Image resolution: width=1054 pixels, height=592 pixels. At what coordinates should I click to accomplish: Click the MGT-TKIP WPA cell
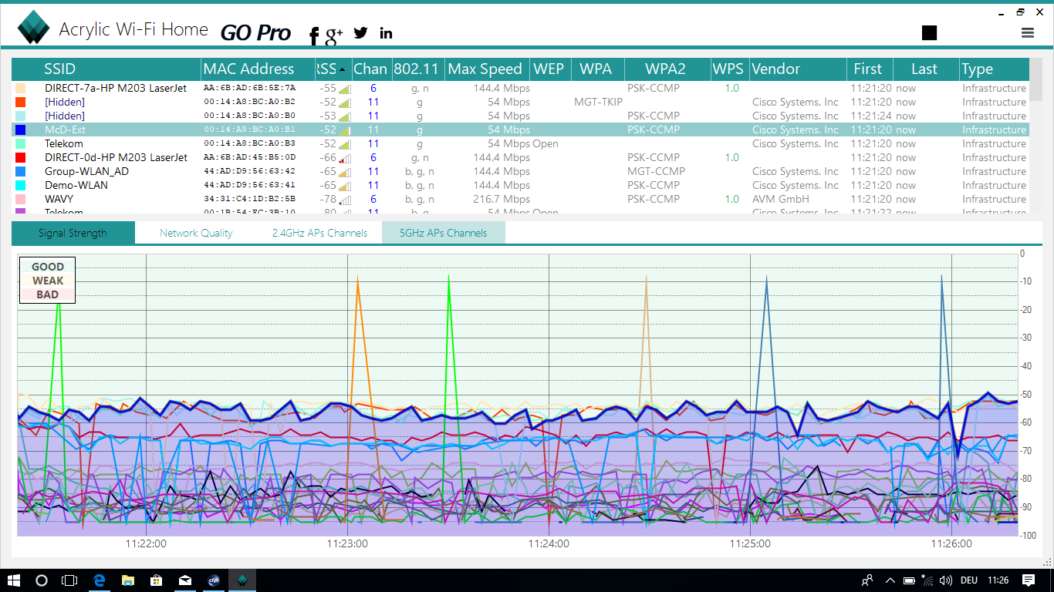[597, 102]
